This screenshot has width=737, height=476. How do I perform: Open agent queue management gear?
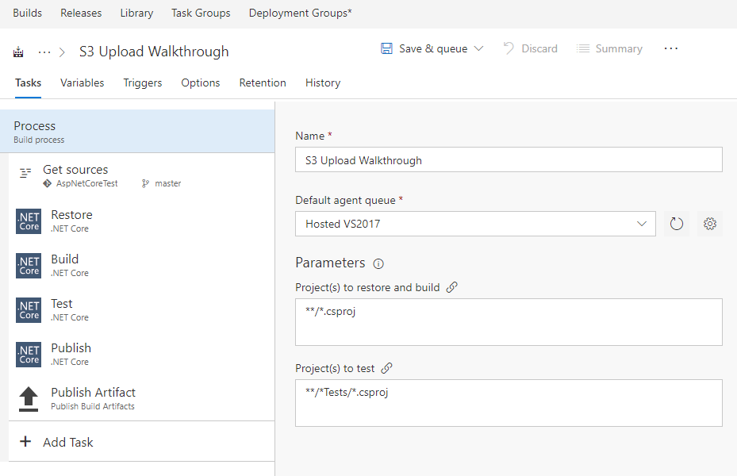(x=710, y=224)
